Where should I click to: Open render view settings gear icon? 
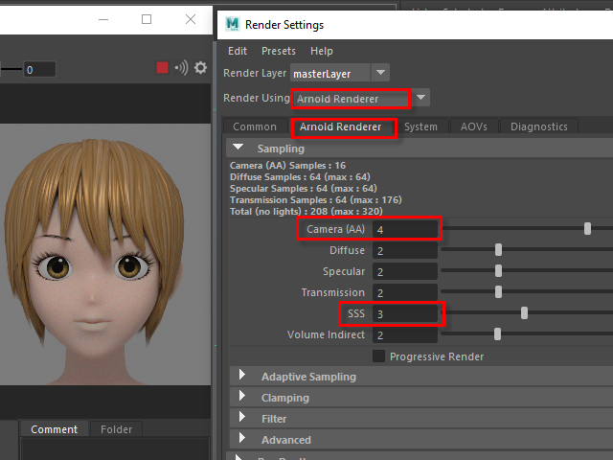[x=200, y=68]
